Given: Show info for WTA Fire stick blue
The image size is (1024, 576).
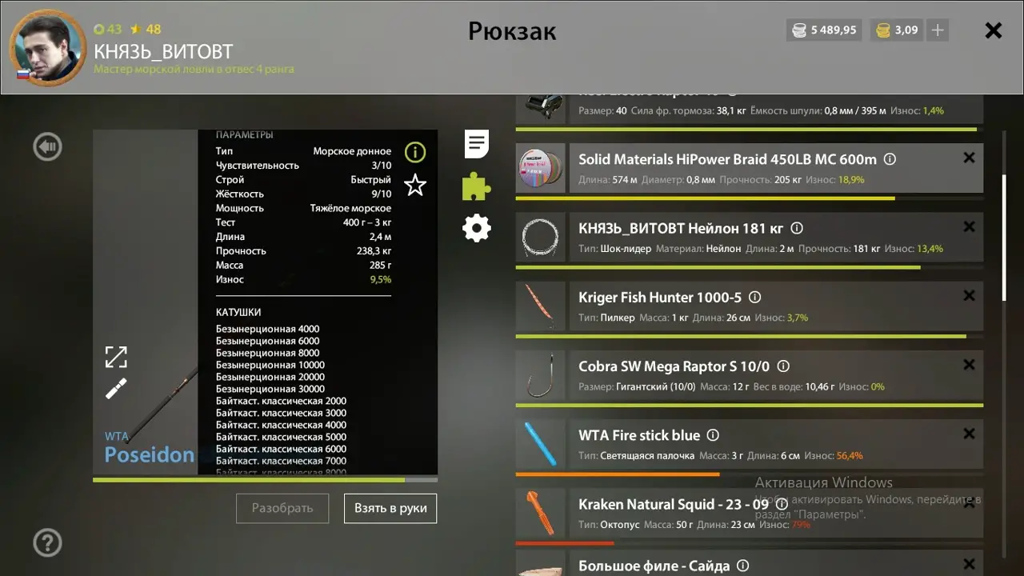Looking at the screenshot, I should pos(713,435).
